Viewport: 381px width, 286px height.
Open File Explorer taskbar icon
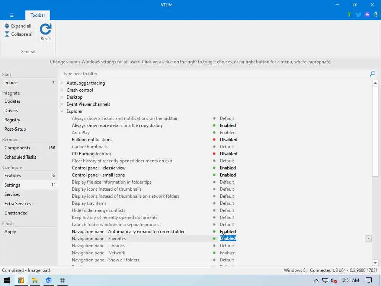click(35, 280)
